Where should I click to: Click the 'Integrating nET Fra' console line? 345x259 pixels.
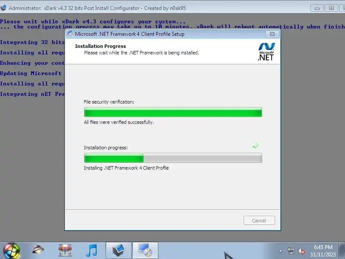point(32,94)
